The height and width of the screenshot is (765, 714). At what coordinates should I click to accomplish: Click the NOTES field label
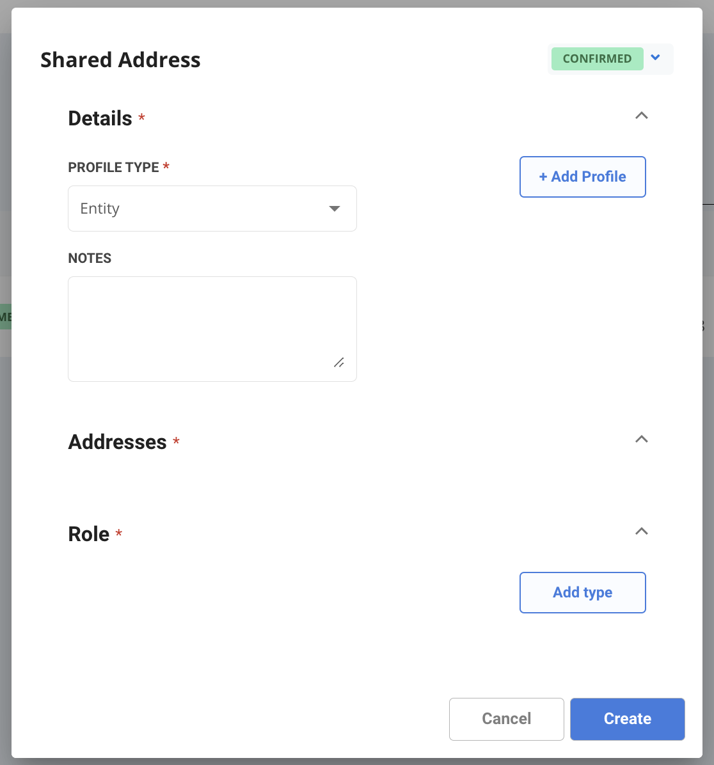(x=90, y=258)
